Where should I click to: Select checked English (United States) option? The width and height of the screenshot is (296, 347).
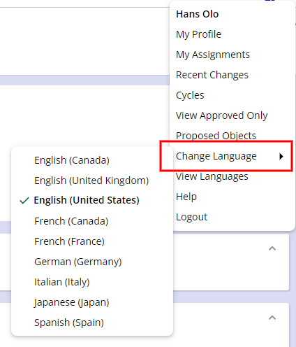(x=87, y=200)
